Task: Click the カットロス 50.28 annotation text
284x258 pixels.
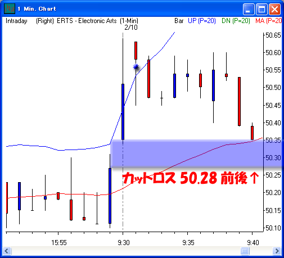Action: click(170, 178)
